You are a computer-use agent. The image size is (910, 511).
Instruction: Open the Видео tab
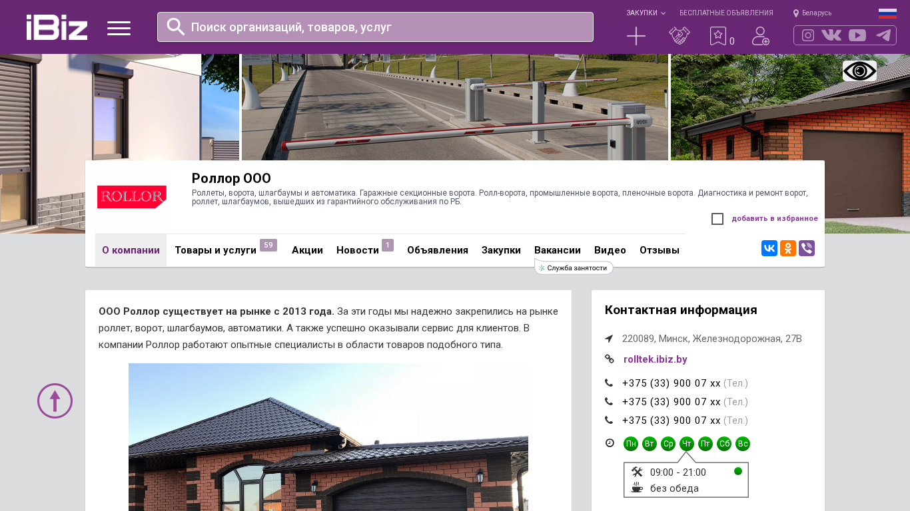point(610,250)
